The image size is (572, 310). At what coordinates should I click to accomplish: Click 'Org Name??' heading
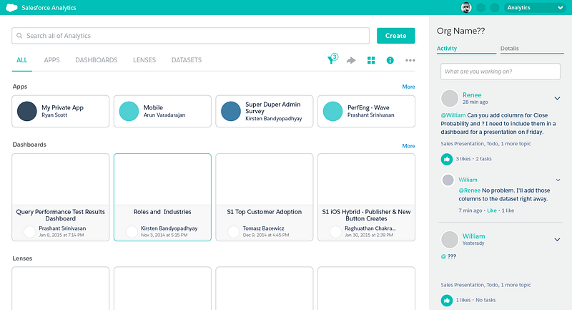[x=460, y=31]
